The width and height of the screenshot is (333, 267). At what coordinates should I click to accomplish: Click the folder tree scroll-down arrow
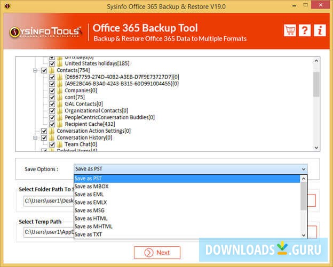point(316,148)
